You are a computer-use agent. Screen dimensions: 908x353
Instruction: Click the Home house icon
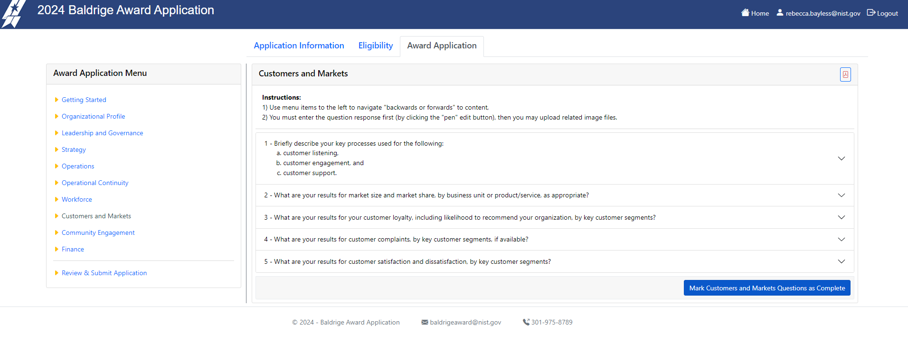pos(745,13)
